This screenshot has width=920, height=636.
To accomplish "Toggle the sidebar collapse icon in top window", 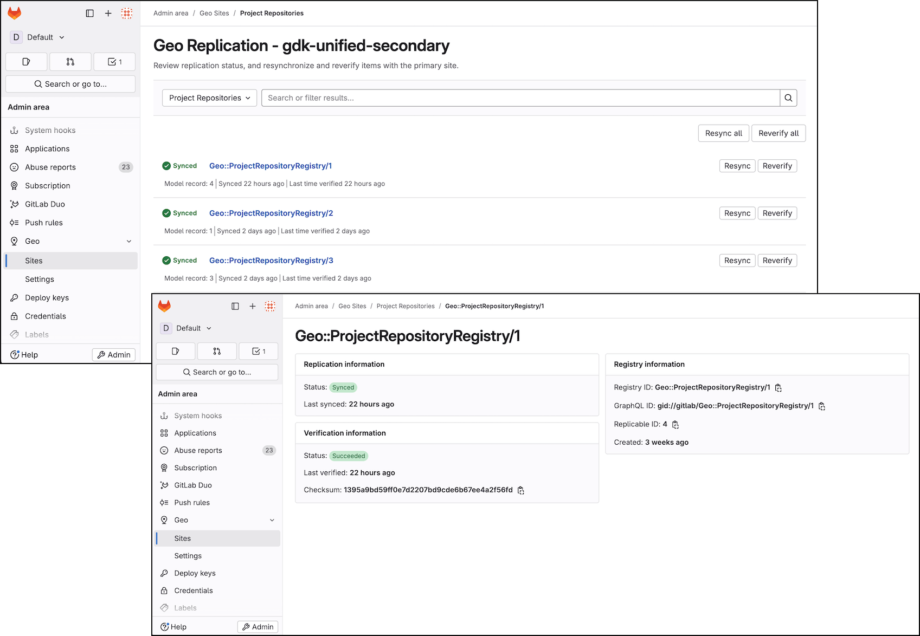I will pyautogui.click(x=90, y=14).
